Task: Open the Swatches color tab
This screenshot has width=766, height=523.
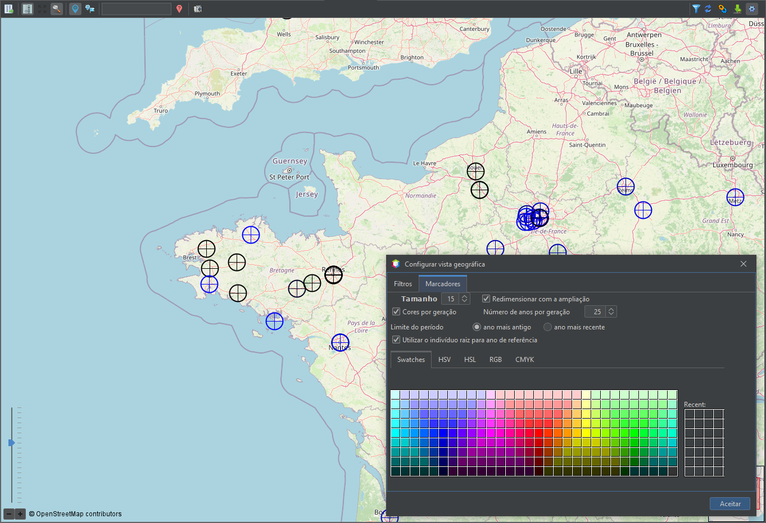Action: [411, 360]
